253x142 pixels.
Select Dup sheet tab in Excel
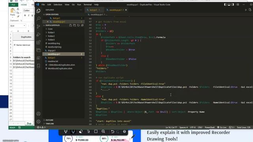pyautogui.click(x=29, y=123)
